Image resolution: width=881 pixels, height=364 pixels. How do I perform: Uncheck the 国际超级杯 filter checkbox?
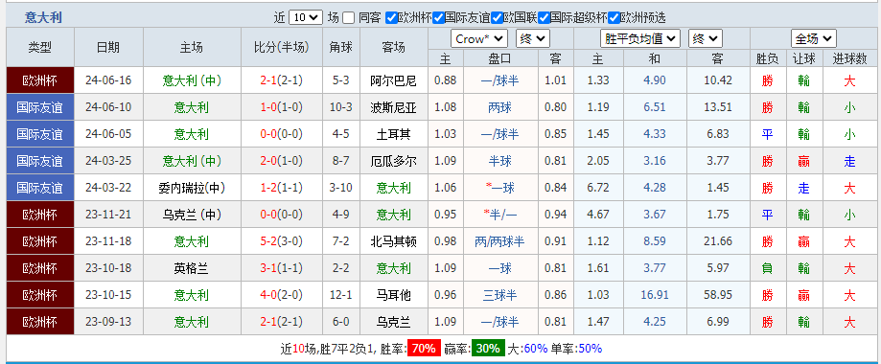click(x=544, y=18)
